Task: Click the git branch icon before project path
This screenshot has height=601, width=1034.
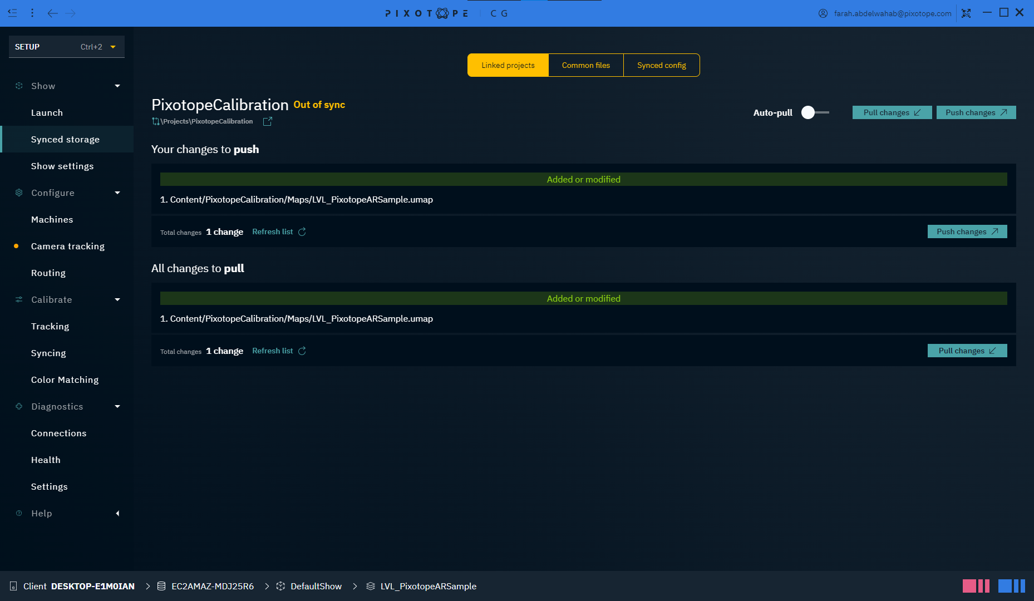Action: click(x=156, y=121)
